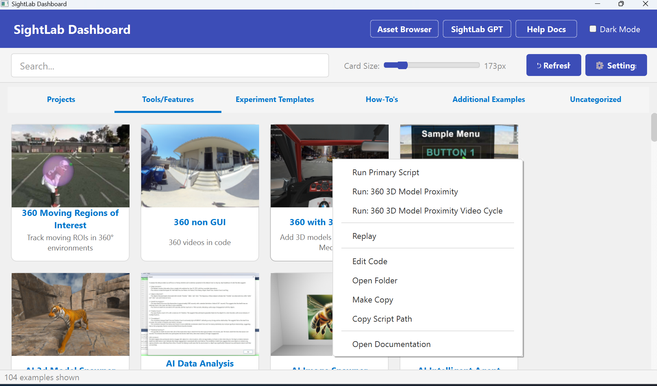Click the Settings gear icon
This screenshot has height=386, width=657.
599,65
